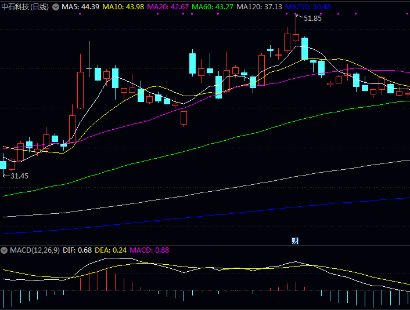410x310 pixels.
Task: Expand the MA indicator dropdown arrow beside 中石科技
Action: click(x=56, y=7)
